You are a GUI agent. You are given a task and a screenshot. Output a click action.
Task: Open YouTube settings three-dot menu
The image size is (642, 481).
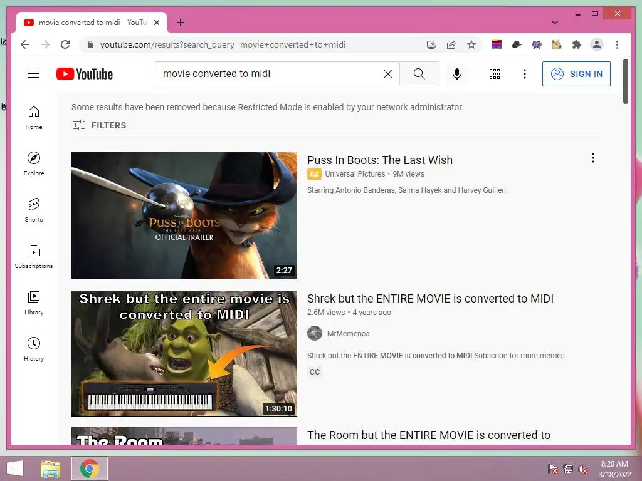click(525, 74)
